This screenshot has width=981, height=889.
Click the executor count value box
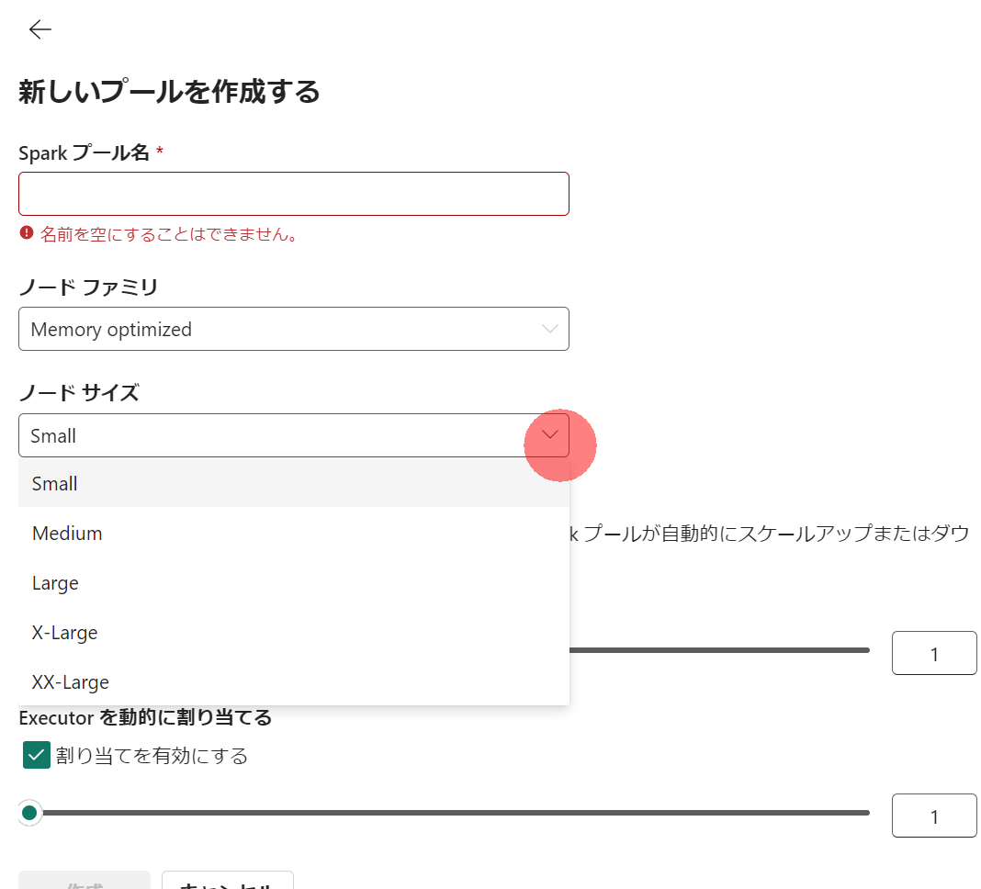(934, 816)
